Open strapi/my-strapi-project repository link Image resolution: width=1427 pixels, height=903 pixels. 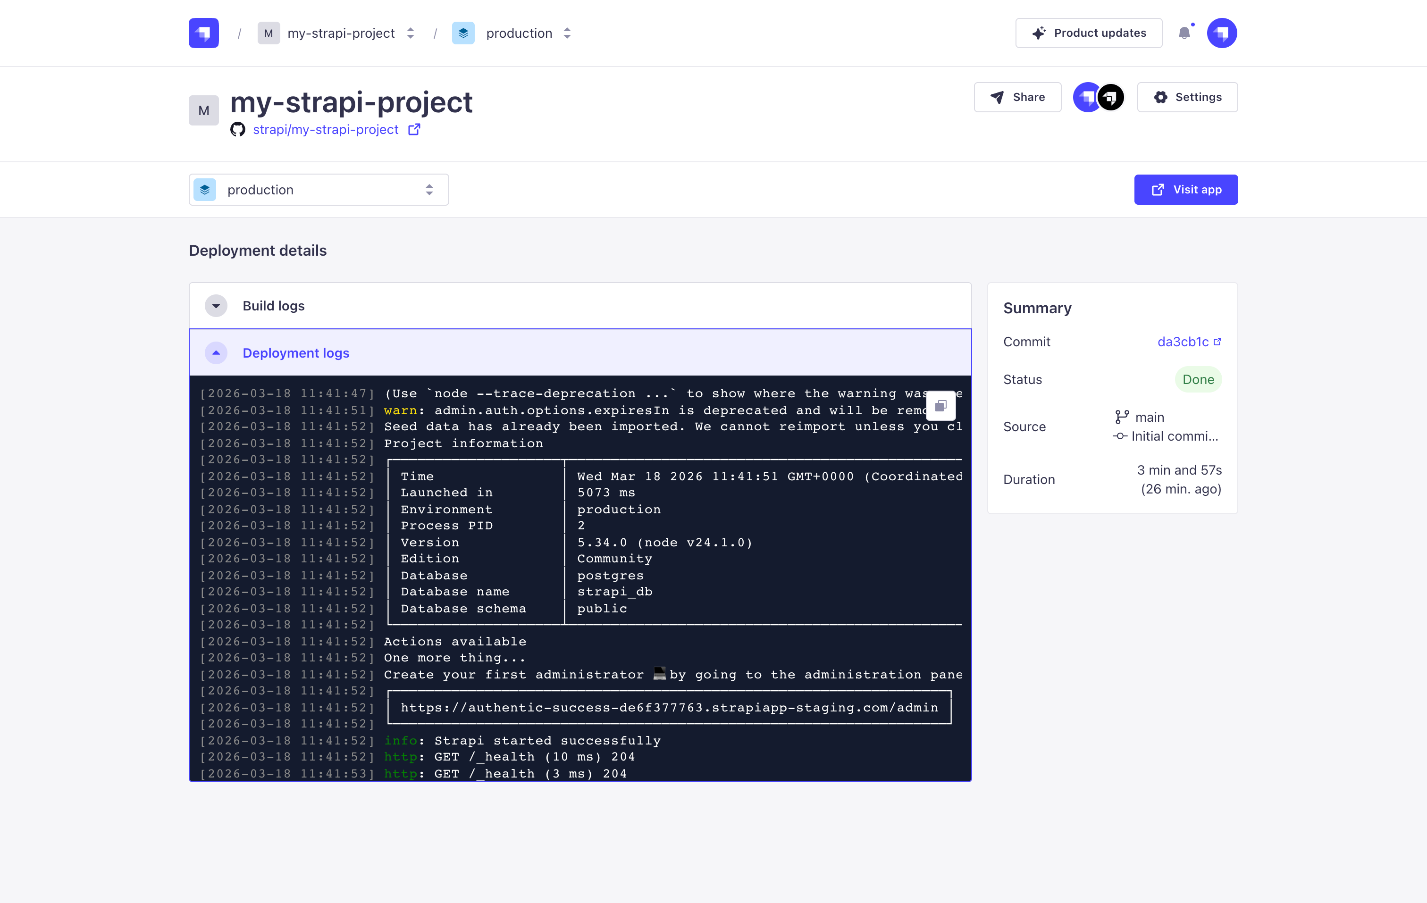pyautogui.click(x=325, y=129)
